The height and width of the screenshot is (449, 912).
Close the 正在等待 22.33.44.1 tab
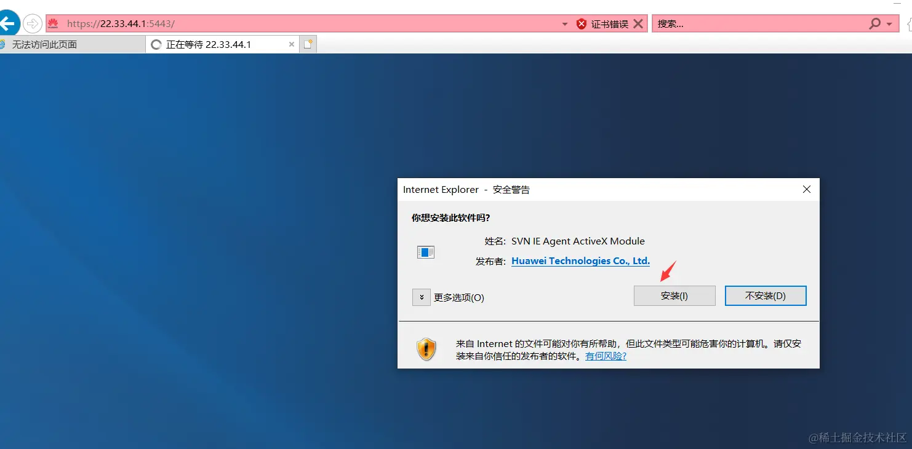click(x=292, y=44)
